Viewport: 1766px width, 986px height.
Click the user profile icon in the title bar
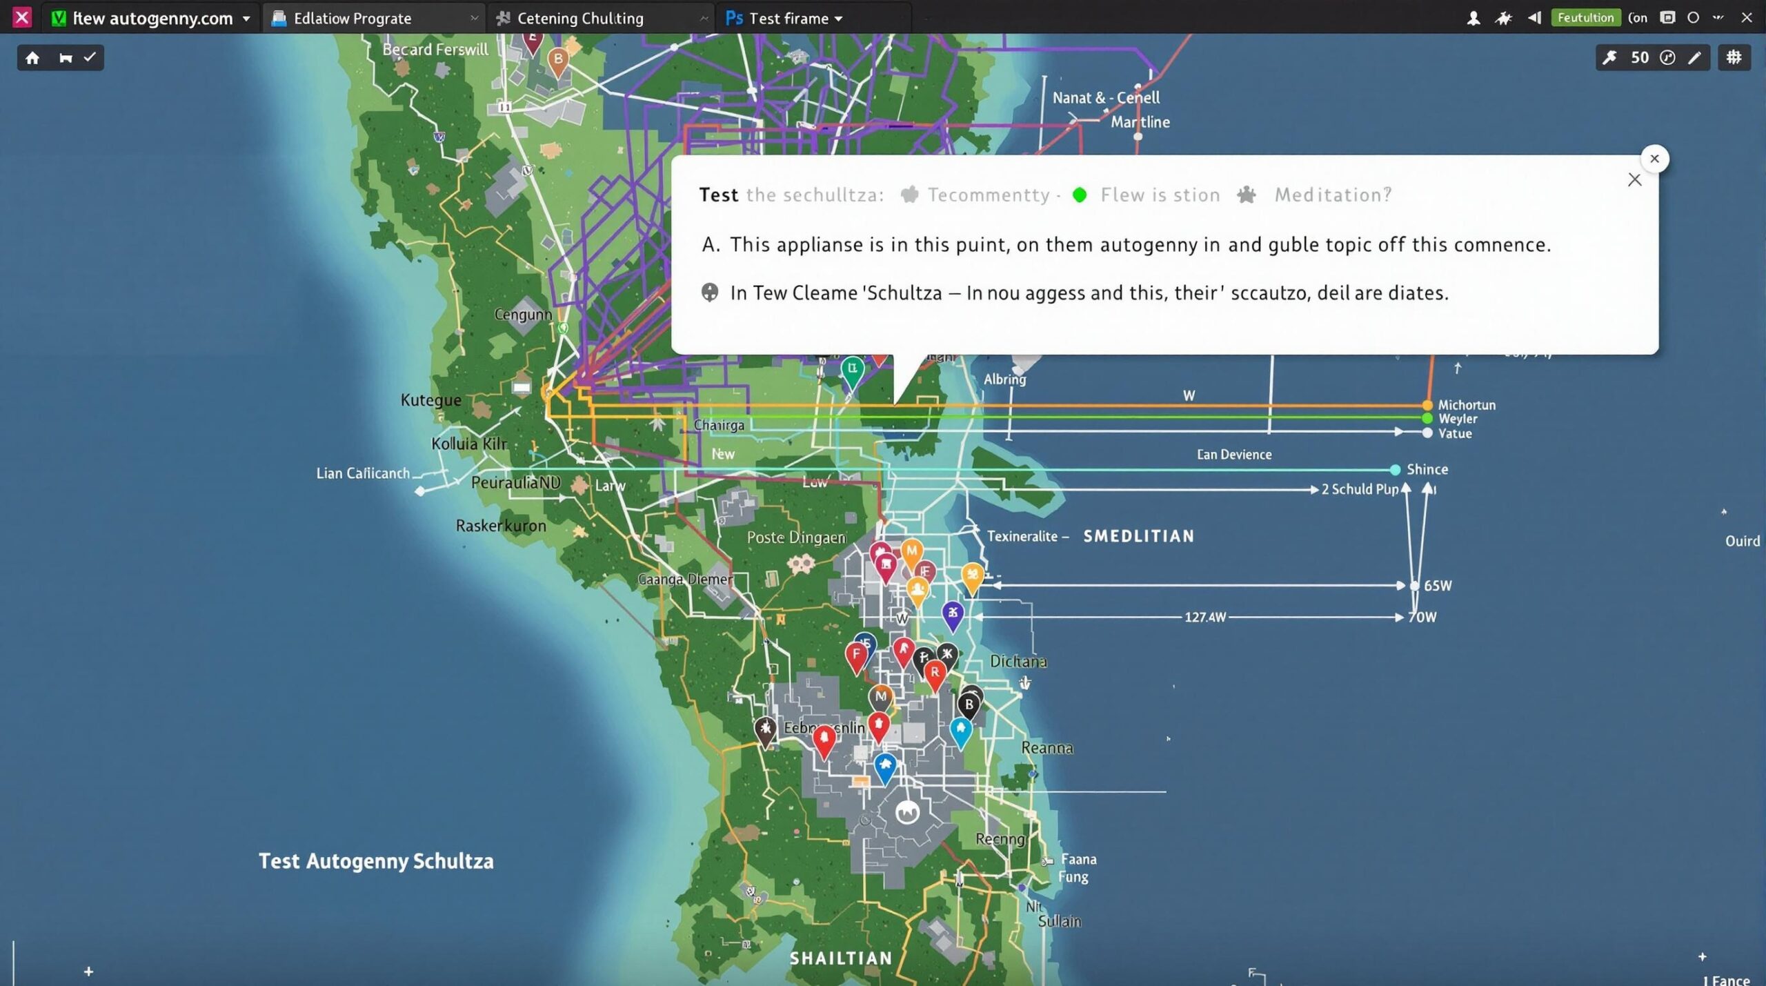coord(1473,18)
